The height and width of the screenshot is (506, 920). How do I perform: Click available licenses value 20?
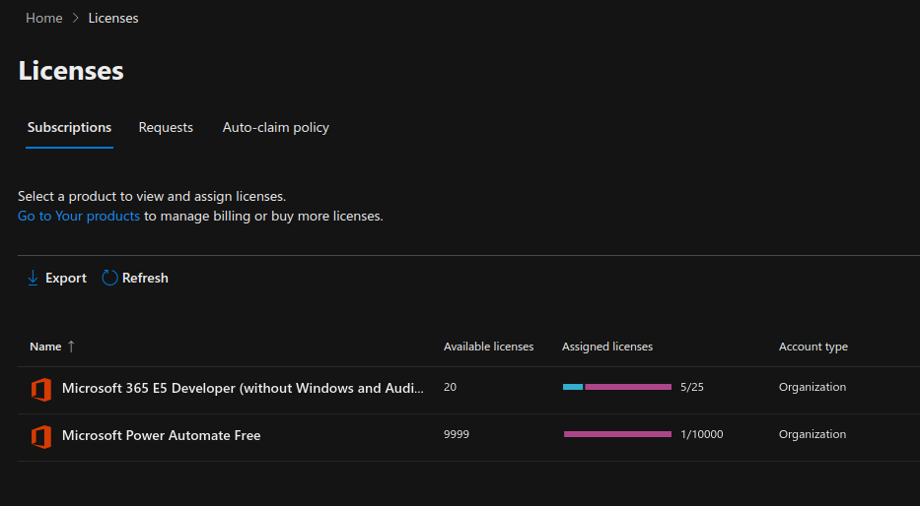coord(450,387)
